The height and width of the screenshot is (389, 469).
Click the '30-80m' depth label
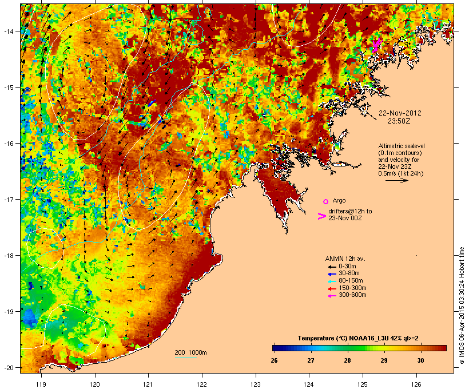(349, 273)
